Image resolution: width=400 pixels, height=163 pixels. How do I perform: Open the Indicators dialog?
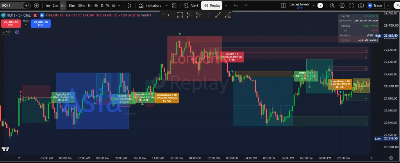[150, 5]
